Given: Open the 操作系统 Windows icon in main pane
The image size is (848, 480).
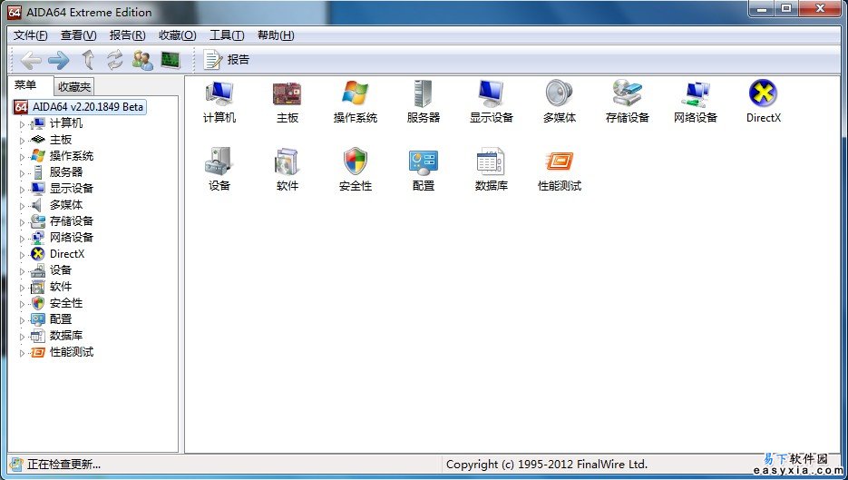Looking at the screenshot, I should (x=356, y=93).
